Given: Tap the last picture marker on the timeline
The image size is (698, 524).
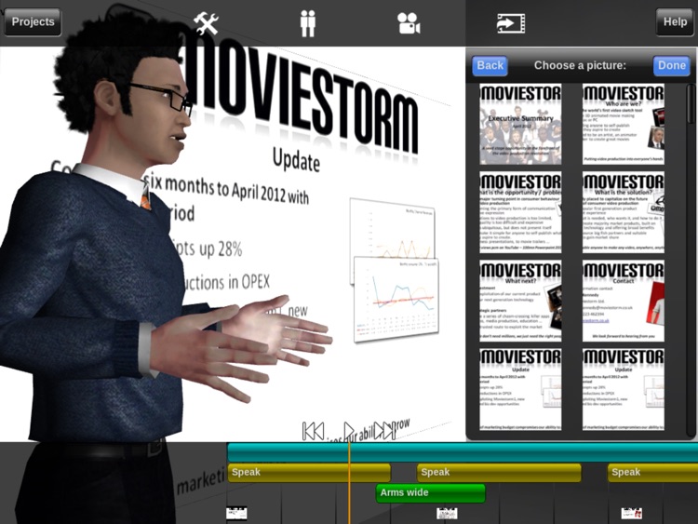Looking at the screenshot, I should (x=632, y=513).
